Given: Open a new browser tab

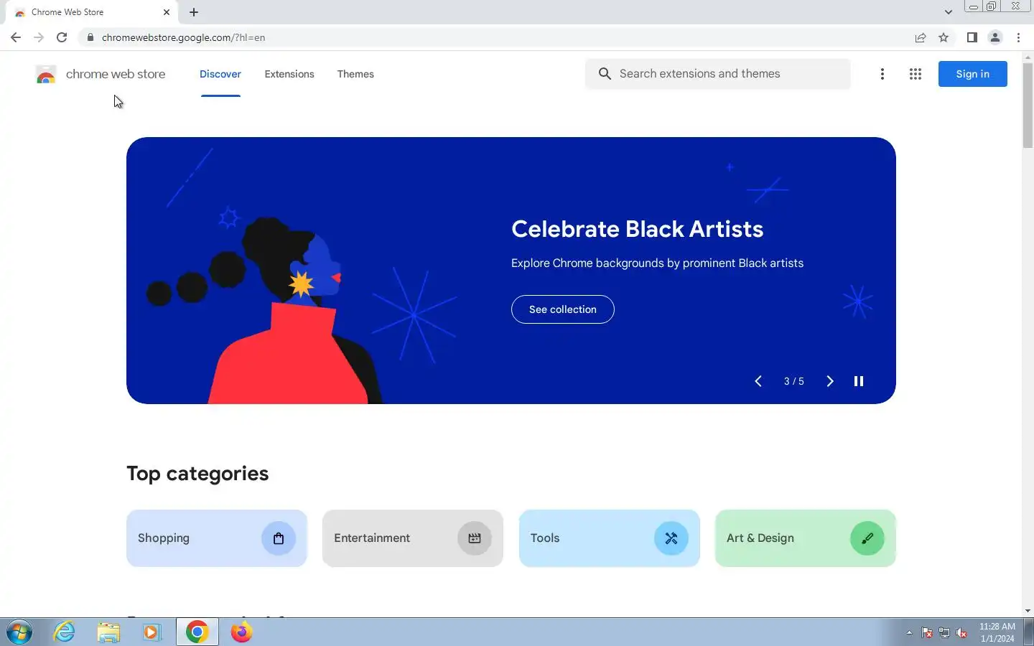Looking at the screenshot, I should pos(194,12).
